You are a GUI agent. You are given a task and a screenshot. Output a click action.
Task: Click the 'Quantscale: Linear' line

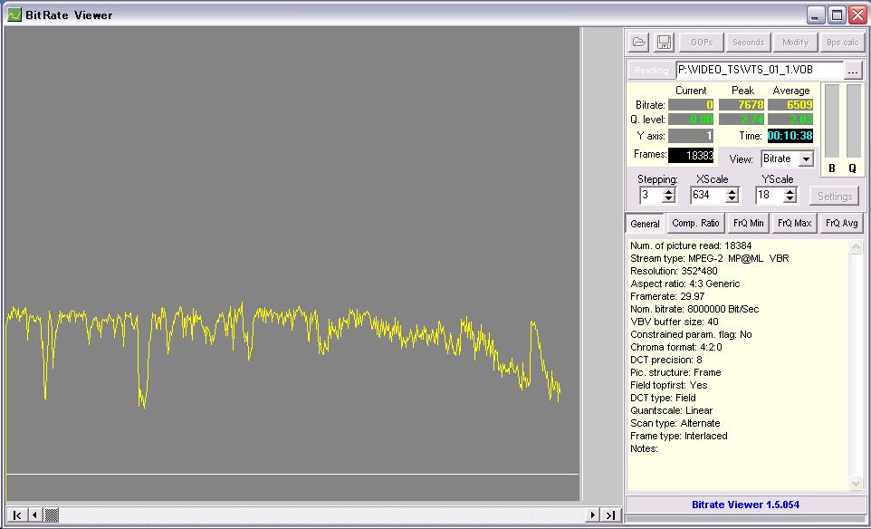click(671, 410)
